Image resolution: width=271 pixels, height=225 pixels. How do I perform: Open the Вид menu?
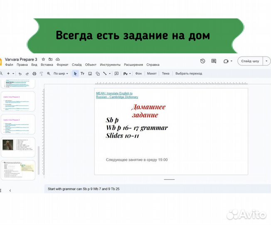[34, 65]
